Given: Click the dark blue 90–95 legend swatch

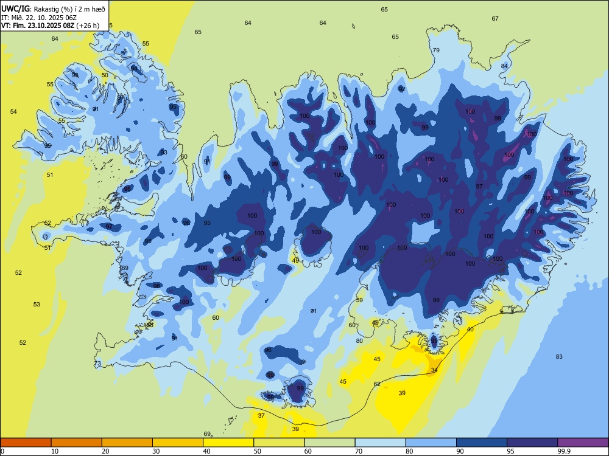Looking at the screenshot, I should (482, 443).
